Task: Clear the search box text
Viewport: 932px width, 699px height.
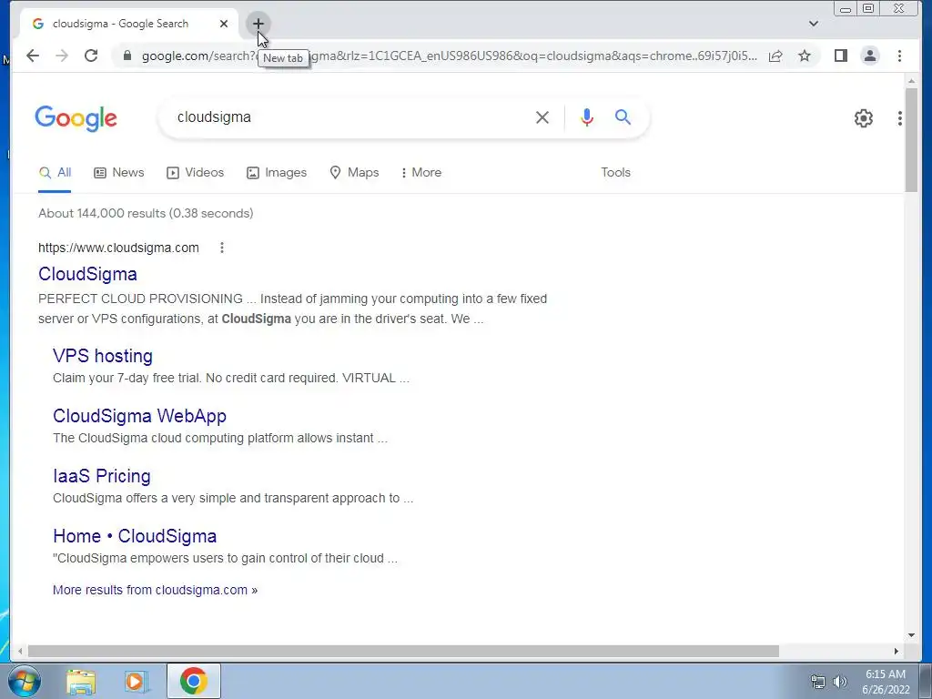Action: (542, 117)
